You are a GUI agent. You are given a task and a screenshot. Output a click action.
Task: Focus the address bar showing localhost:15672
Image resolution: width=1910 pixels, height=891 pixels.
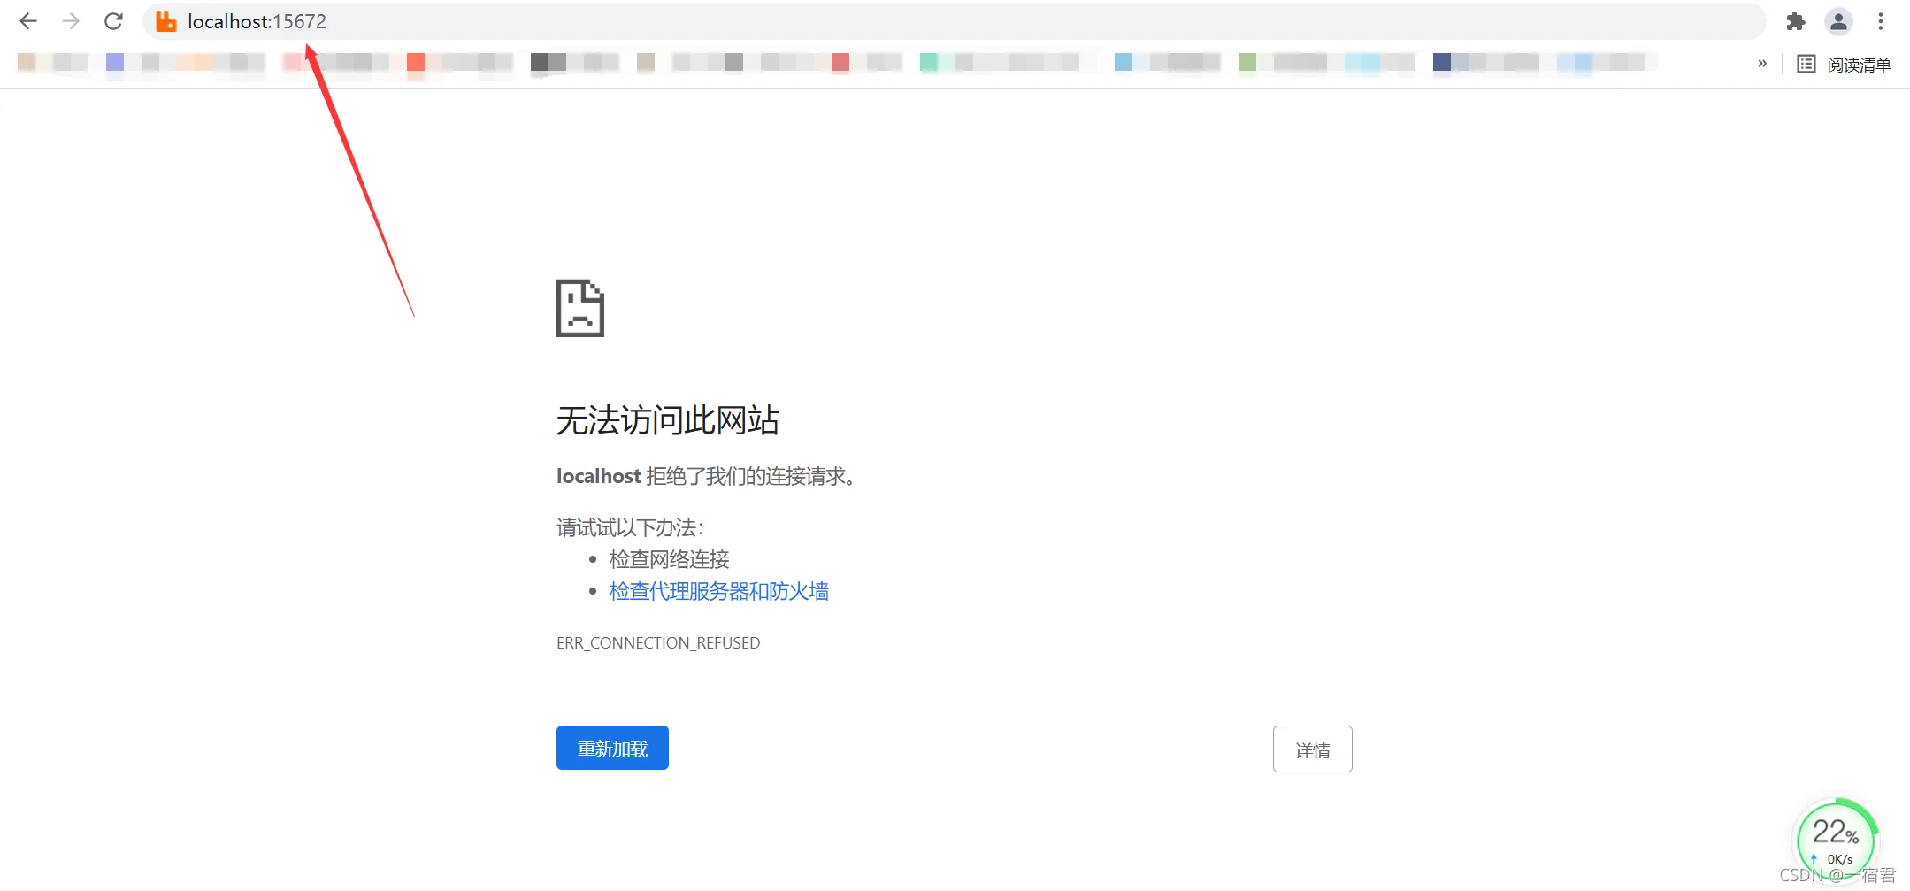click(x=954, y=21)
